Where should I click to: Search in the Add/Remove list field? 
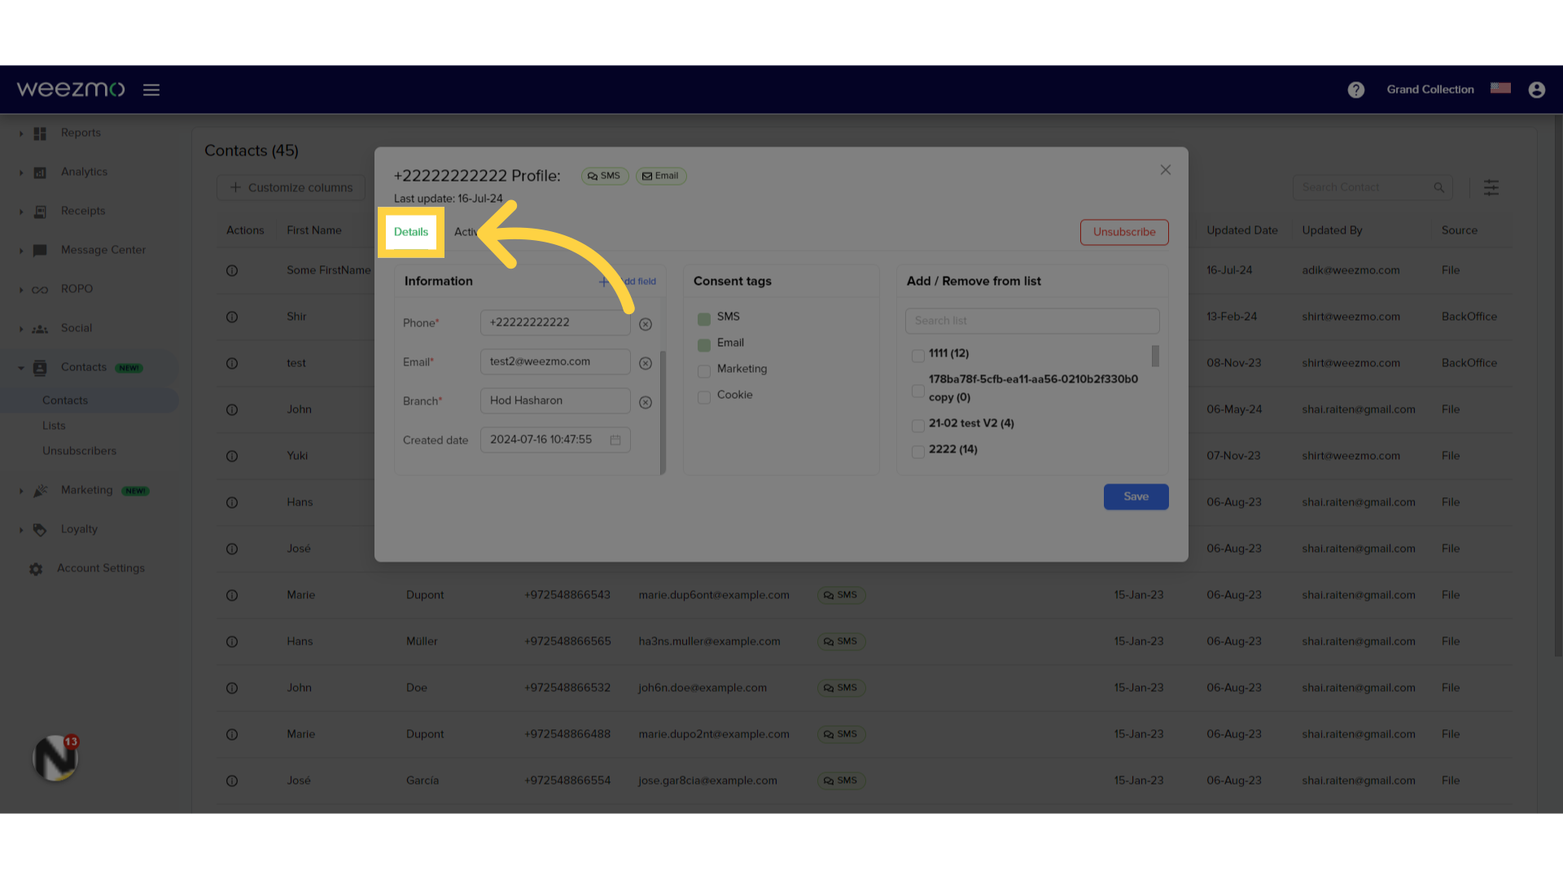1033,320
